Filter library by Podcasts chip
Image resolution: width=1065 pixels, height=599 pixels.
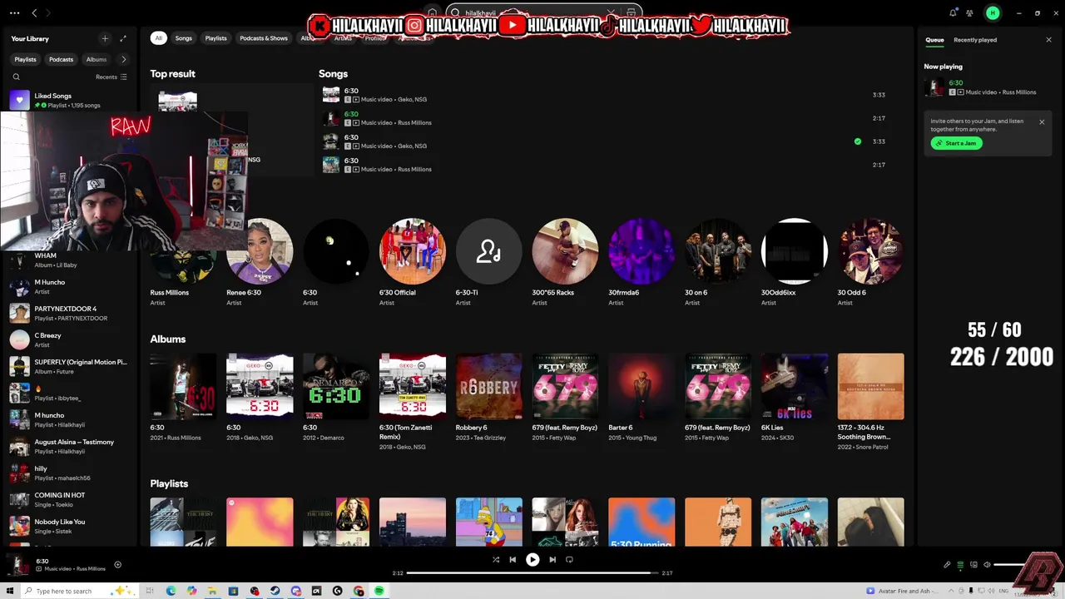pyautogui.click(x=61, y=59)
